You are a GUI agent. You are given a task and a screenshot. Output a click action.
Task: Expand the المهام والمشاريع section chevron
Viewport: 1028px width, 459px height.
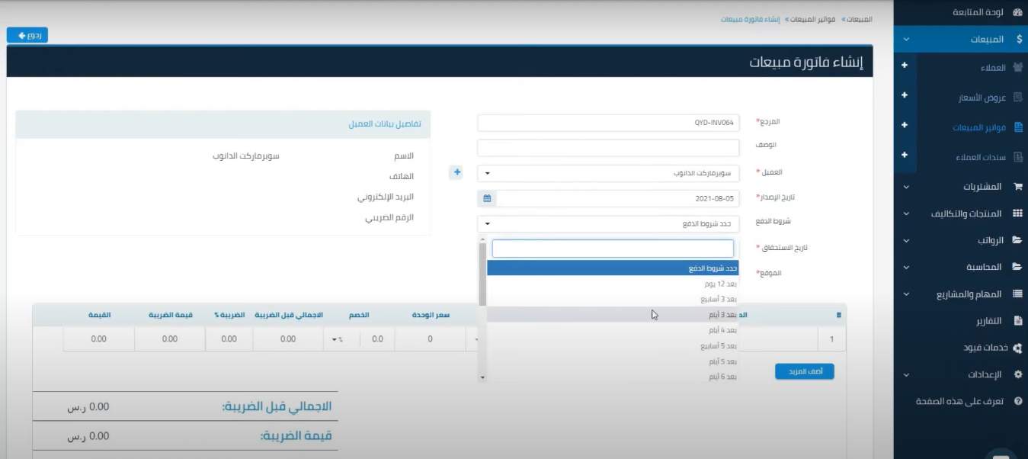[906, 293]
